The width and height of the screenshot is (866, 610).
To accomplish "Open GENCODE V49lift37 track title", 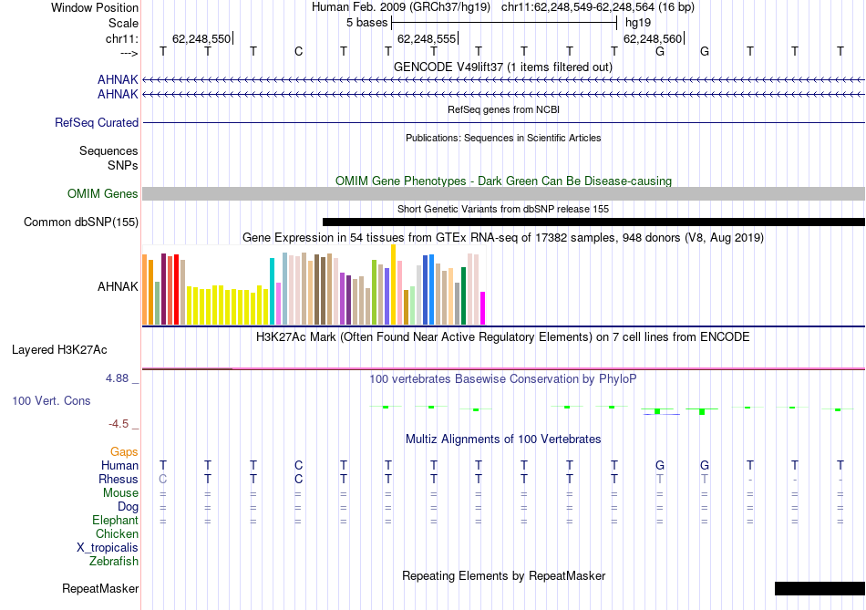I will click(503, 67).
